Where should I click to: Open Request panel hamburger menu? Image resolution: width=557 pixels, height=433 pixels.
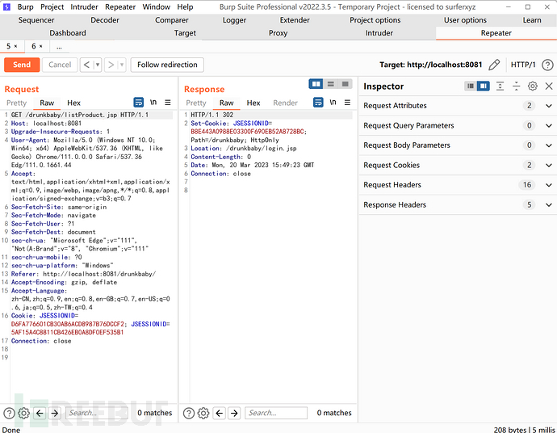[x=168, y=103]
